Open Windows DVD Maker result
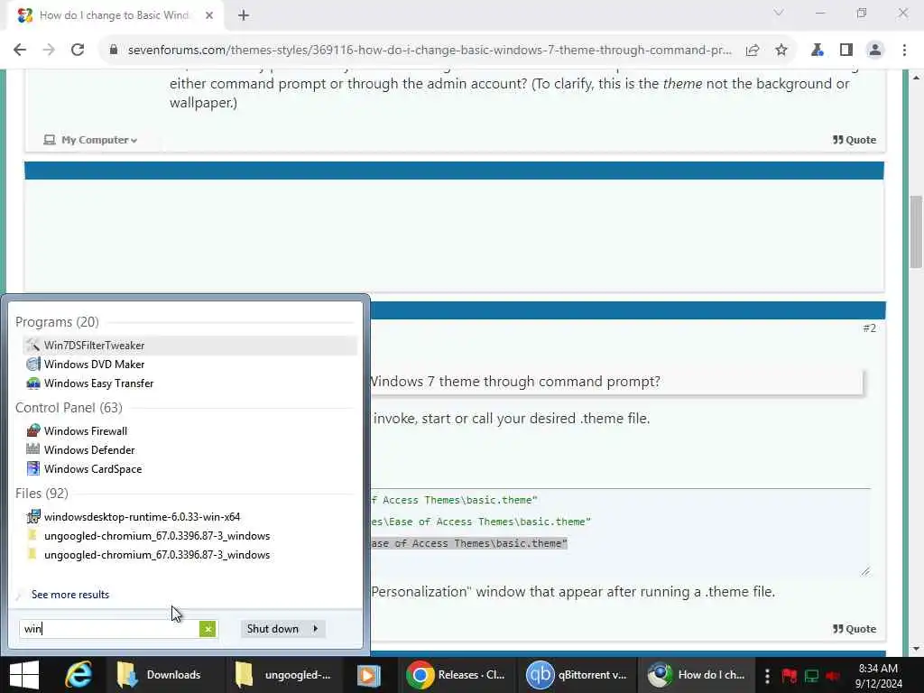 coord(189,365)
